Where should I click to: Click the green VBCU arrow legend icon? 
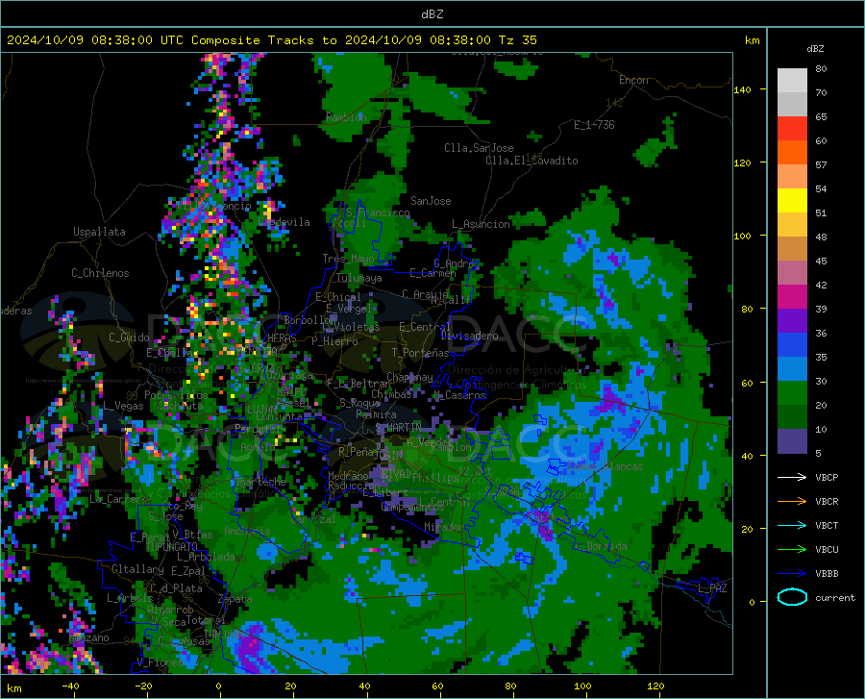(792, 549)
